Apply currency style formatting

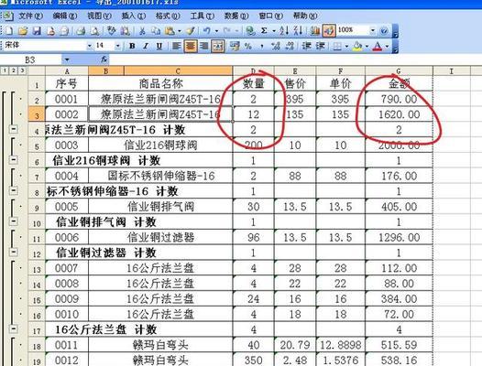click(x=235, y=47)
